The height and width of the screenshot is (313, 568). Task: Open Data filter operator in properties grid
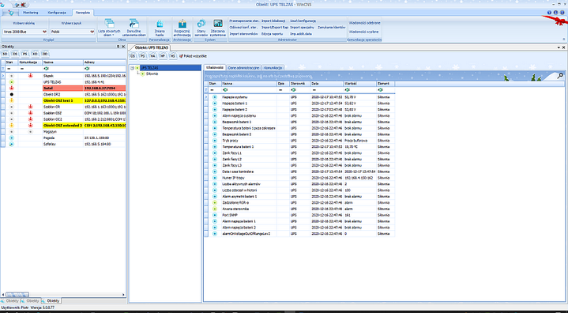[314, 89]
